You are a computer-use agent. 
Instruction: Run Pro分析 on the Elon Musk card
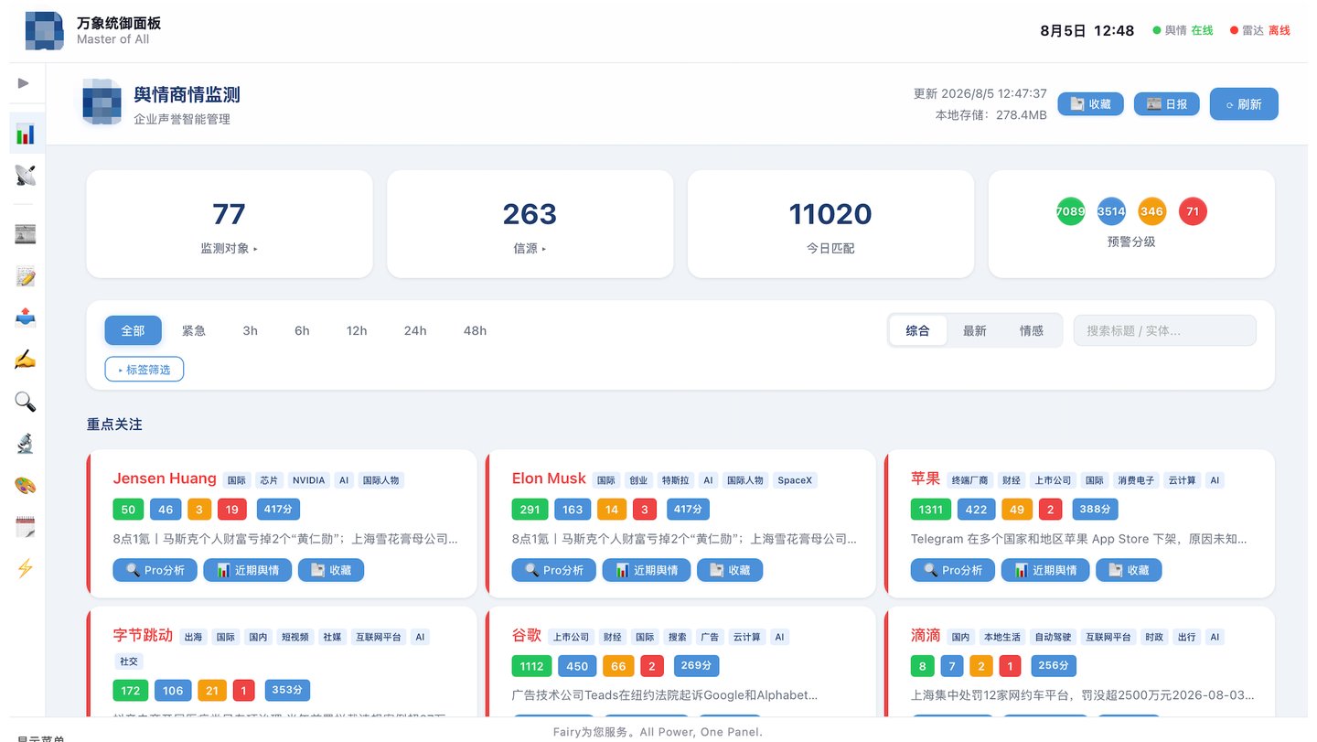[554, 570]
